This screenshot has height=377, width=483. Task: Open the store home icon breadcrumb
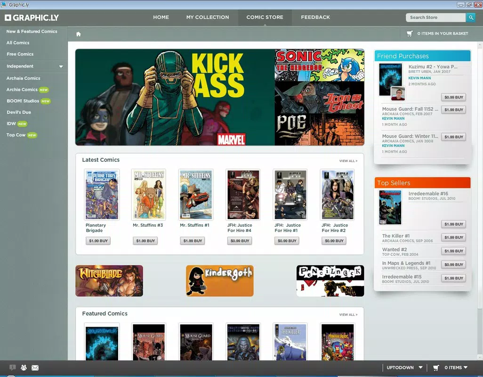tap(79, 34)
